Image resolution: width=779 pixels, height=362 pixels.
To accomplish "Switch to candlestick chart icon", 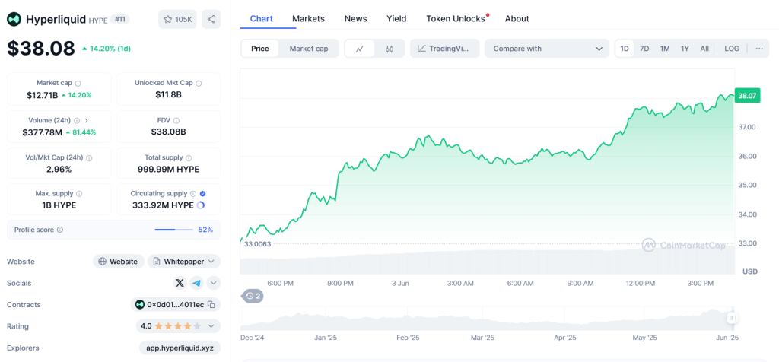I will coord(389,49).
